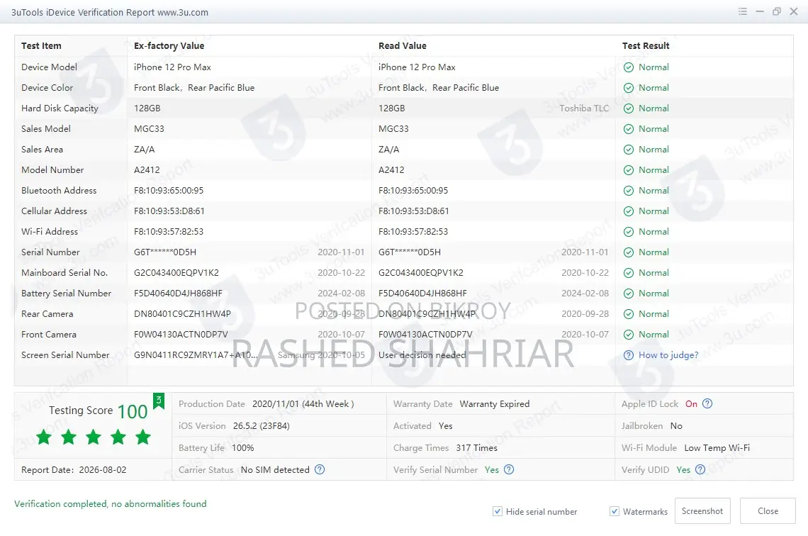Click the green 3uTools badge beside score
Viewport: 808px width, 536px height.
click(x=159, y=401)
